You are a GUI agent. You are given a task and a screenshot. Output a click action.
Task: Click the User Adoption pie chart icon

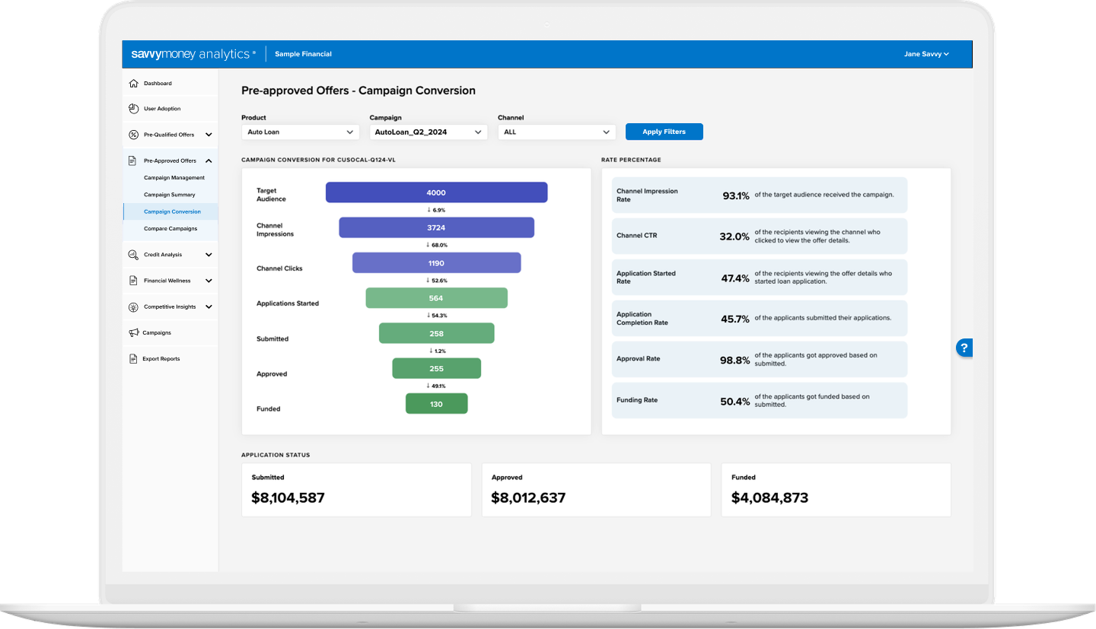(134, 109)
